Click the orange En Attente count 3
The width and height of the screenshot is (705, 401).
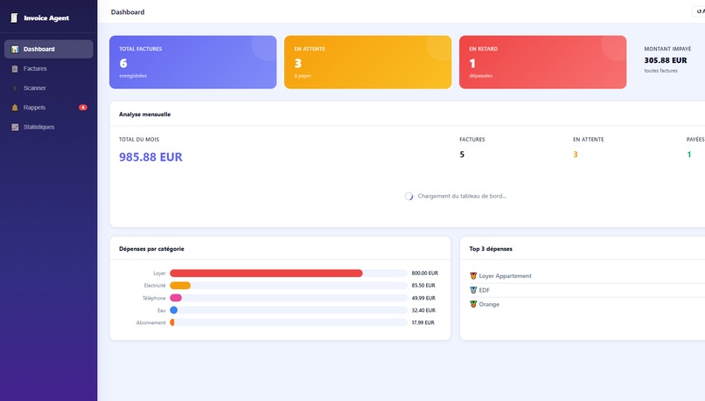click(x=576, y=155)
